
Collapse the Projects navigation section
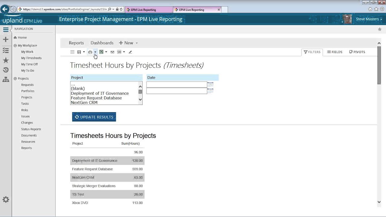15,79
